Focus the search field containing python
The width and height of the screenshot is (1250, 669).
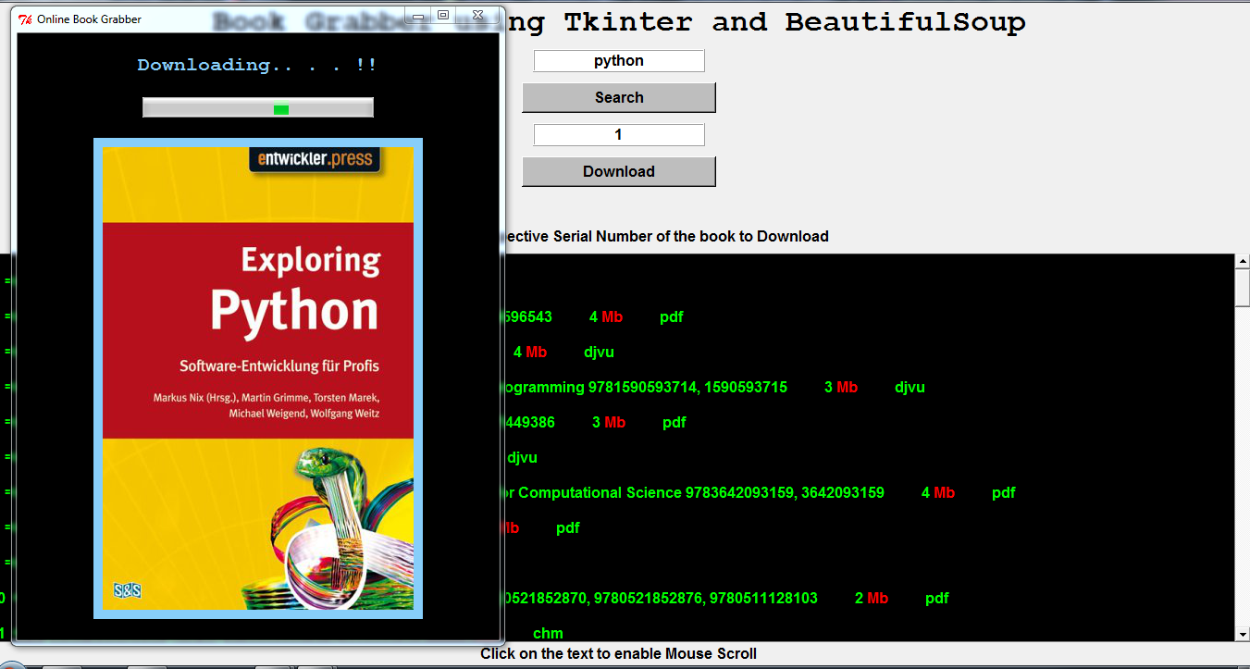(x=619, y=61)
